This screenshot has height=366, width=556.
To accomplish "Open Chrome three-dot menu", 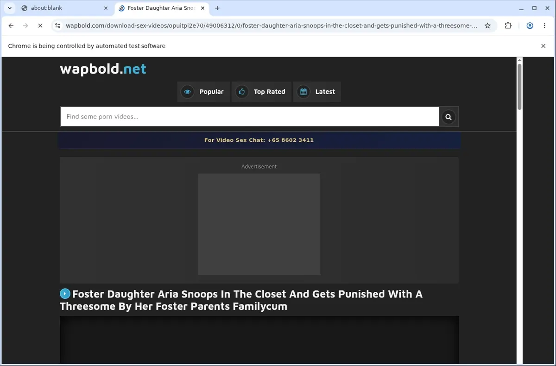I will pos(544,26).
